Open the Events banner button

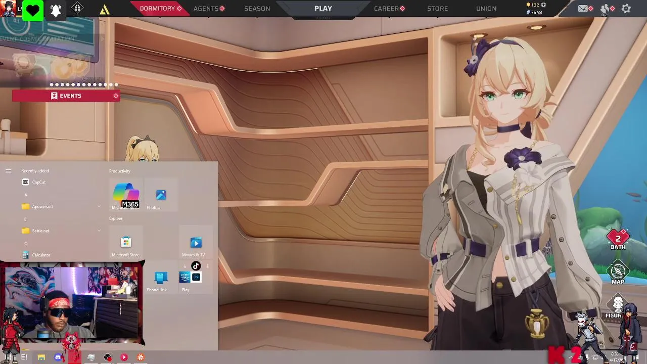click(66, 96)
